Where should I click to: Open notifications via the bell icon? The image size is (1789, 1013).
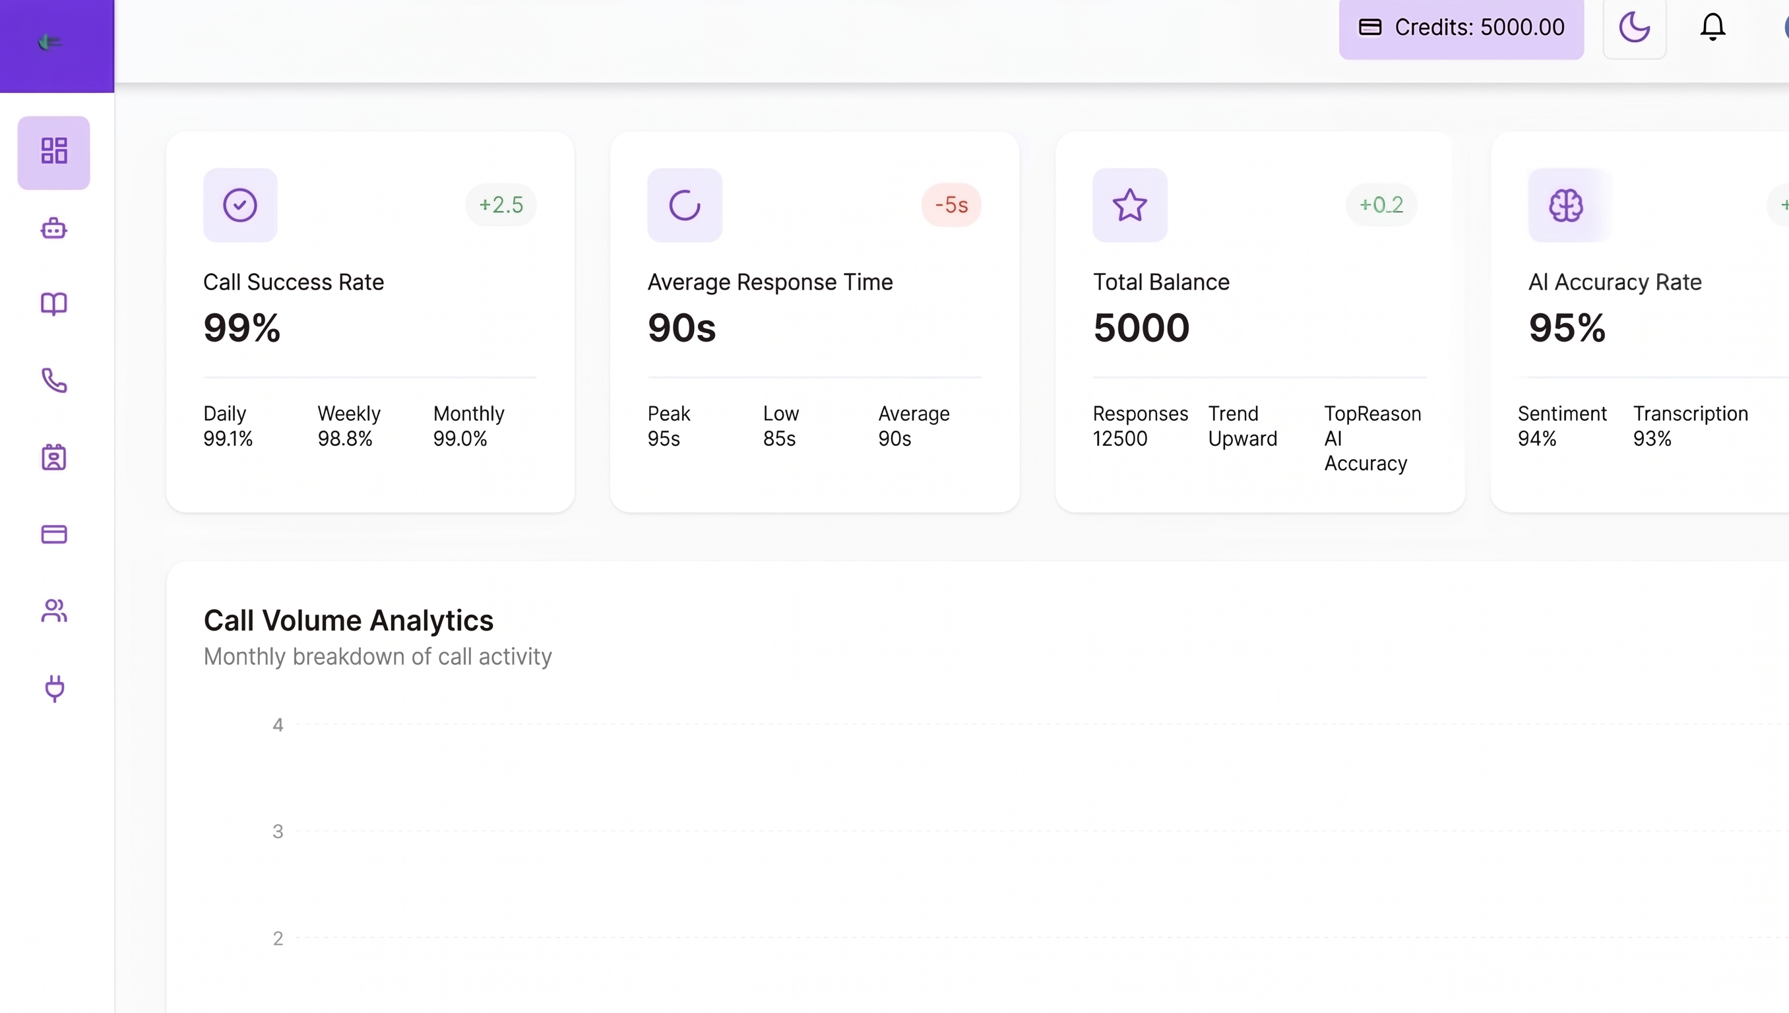point(1712,28)
